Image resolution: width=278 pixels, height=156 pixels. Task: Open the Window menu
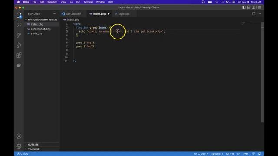pyautogui.click(x=100, y=2)
